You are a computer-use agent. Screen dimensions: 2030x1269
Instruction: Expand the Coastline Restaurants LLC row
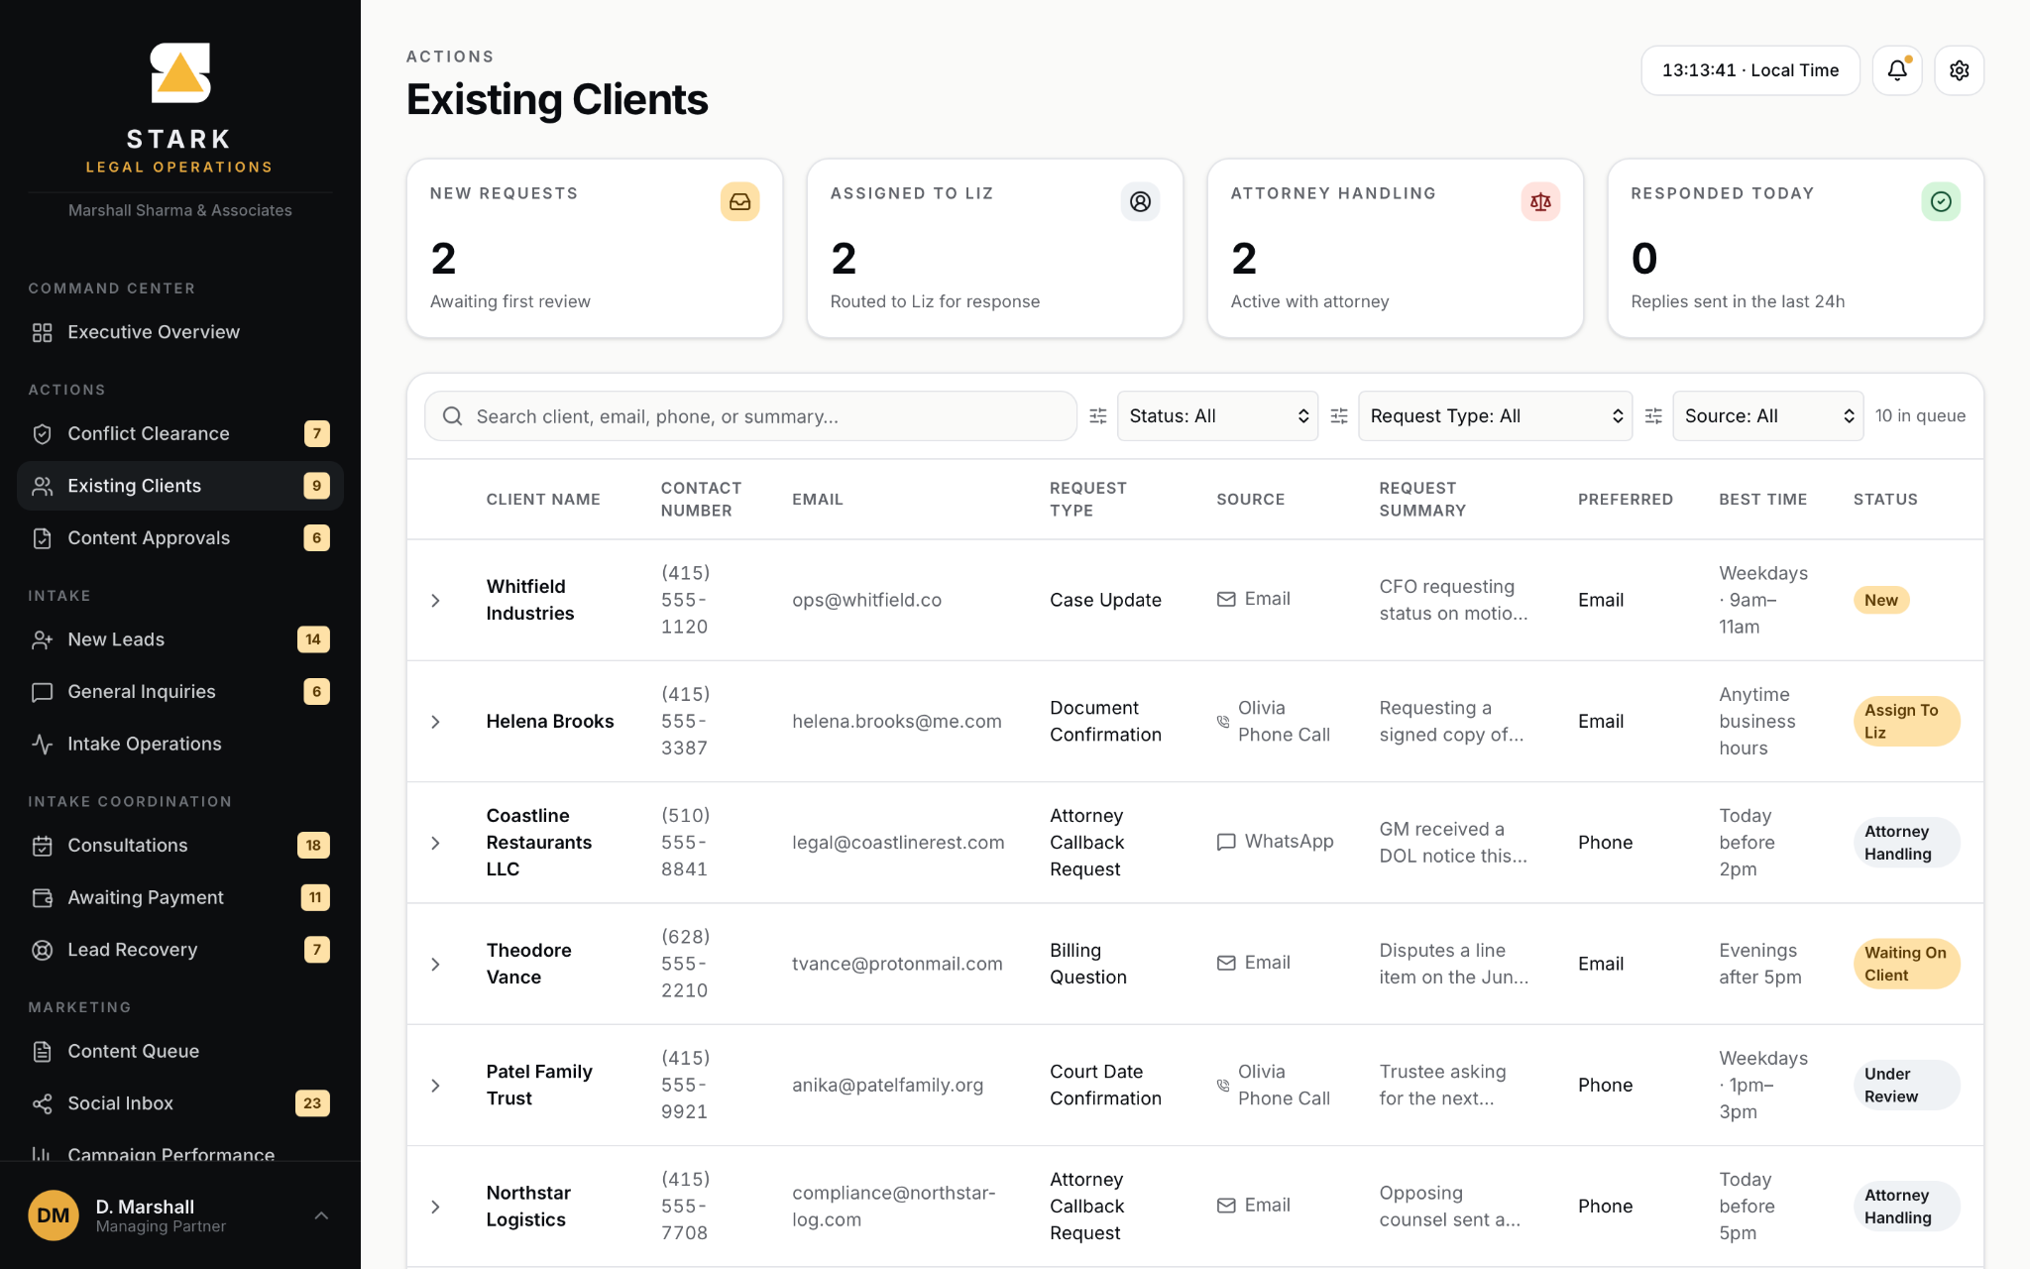[435, 843]
